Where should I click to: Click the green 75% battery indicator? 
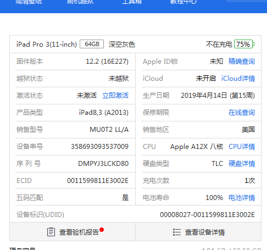(x=244, y=44)
